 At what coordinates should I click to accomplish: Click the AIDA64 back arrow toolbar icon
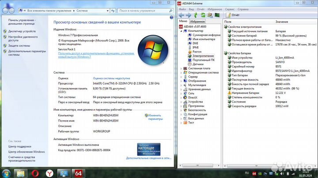coord(182,15)
